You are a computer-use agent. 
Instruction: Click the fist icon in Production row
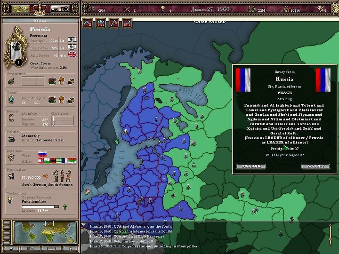62,81
